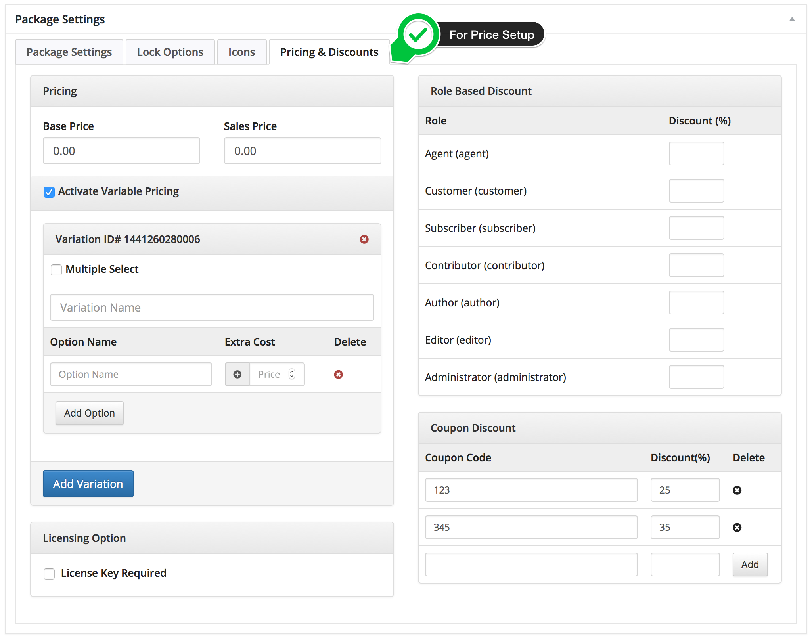Set discount field for Agent role
Image resolution: width=812 pixels, height=639 pixels.
coord(696,153)
